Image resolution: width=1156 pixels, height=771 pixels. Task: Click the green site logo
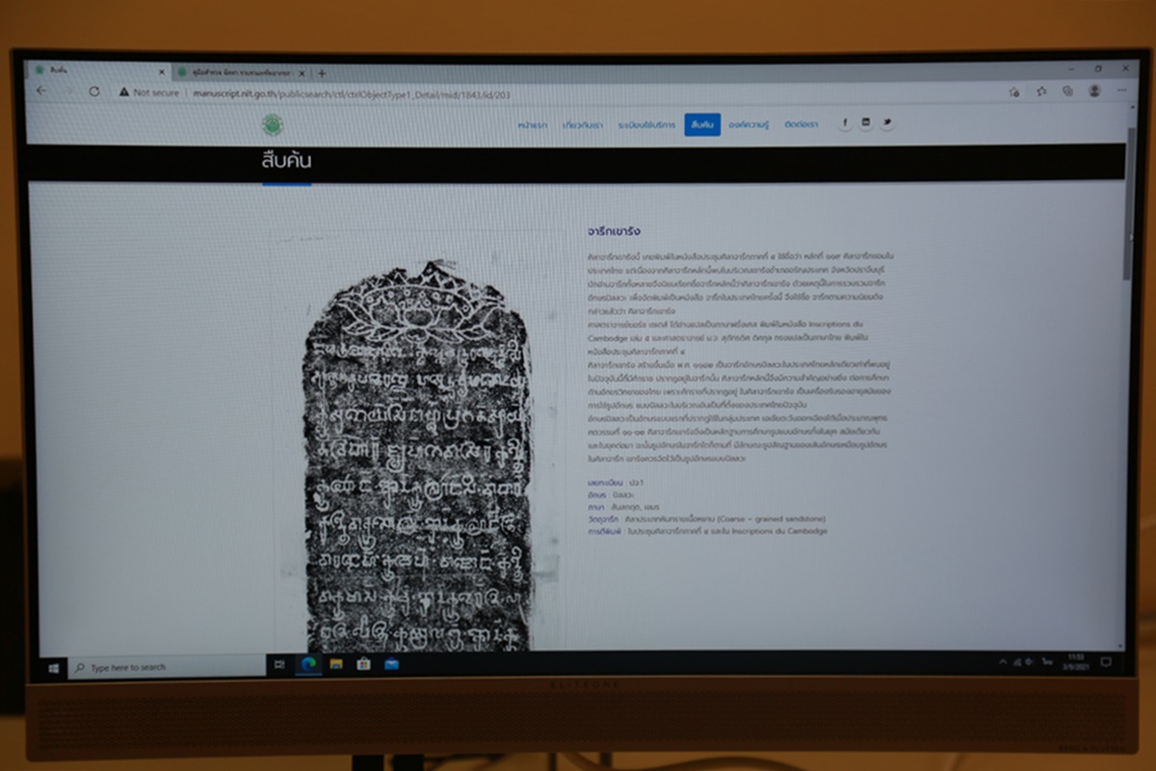pos(273,124)
